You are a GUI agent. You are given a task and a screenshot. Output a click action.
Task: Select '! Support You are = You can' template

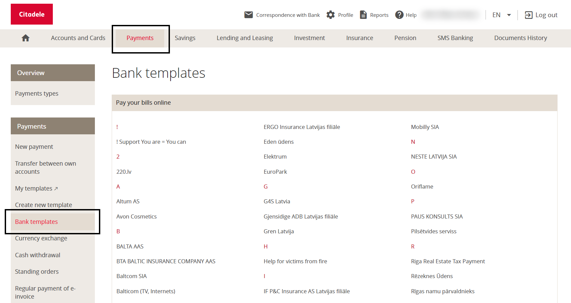click(151, 142)
